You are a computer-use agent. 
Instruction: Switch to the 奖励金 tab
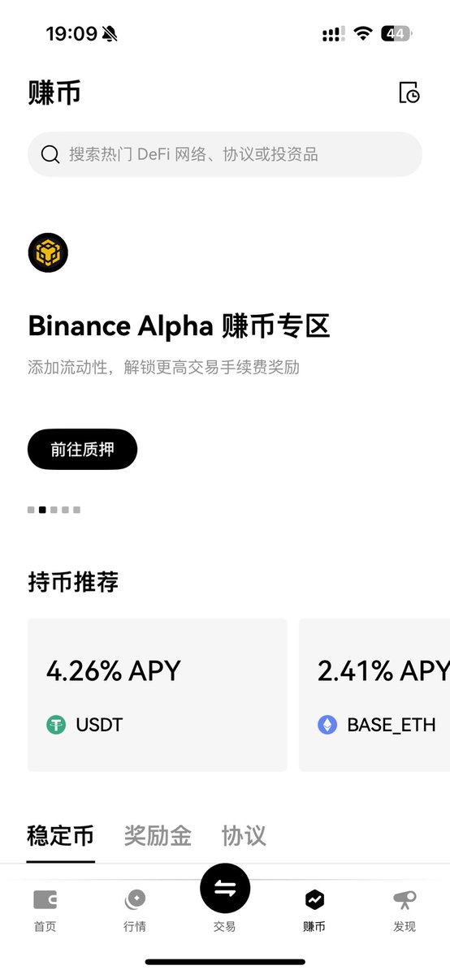click(158, 836)
